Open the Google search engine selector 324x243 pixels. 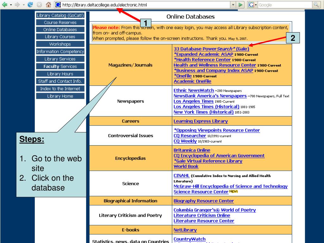(x=252, y=5)
